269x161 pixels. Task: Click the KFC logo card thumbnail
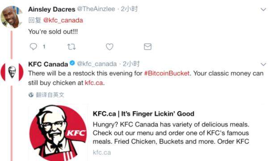[x=58, y=133]
